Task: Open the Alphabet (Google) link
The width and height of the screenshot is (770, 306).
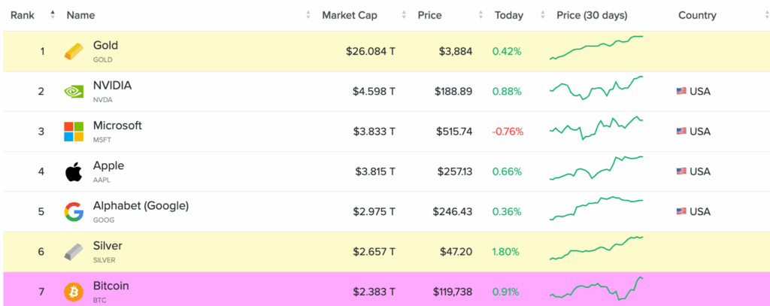Action: [141, 205]
